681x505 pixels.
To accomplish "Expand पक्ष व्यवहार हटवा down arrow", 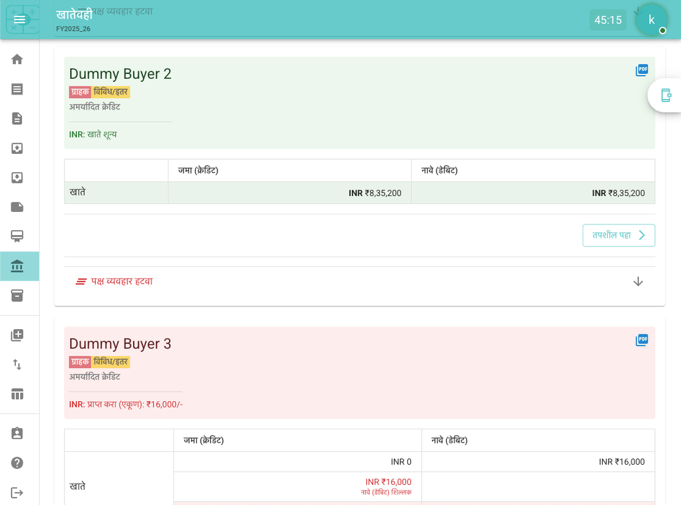I will (x=638, y=281).
